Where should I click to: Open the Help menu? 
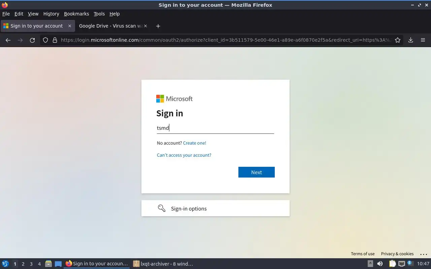tap(114, 14)
